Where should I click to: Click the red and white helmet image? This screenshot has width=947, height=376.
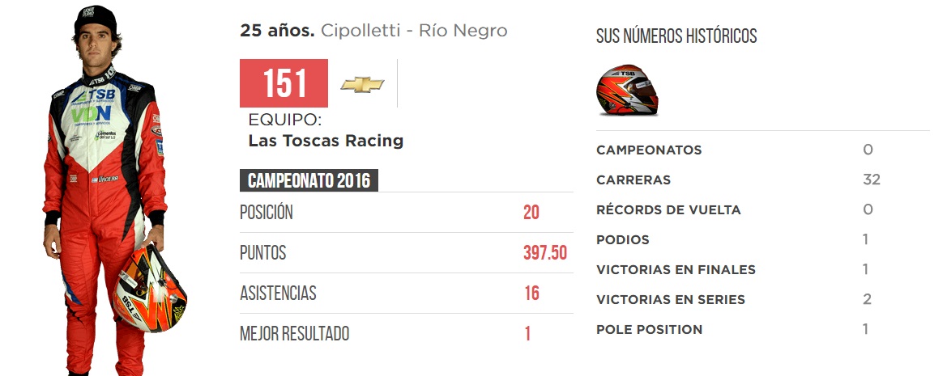point(627,91)
